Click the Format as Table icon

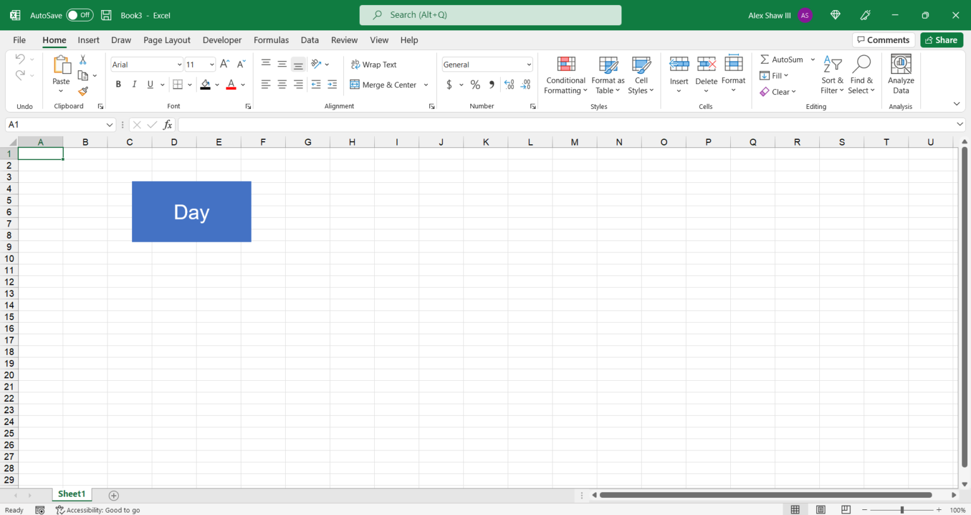pos(608,70)
